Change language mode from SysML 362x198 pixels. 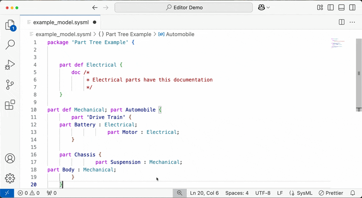(301, 193)
